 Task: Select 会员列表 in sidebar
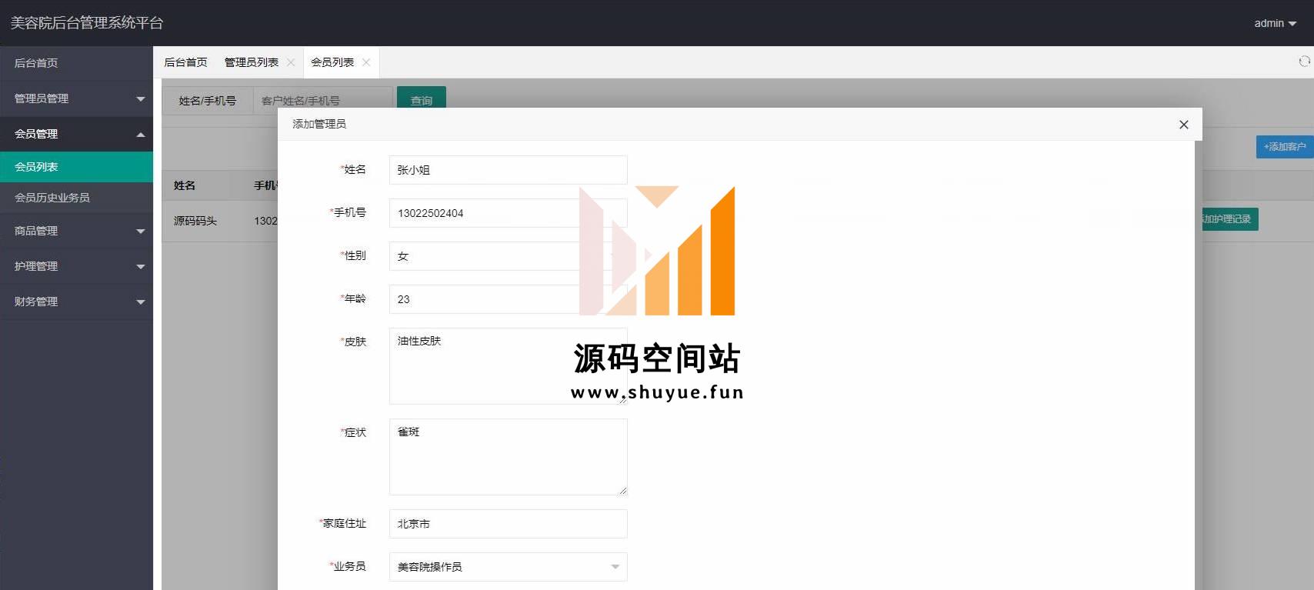(x=76, y=167)
